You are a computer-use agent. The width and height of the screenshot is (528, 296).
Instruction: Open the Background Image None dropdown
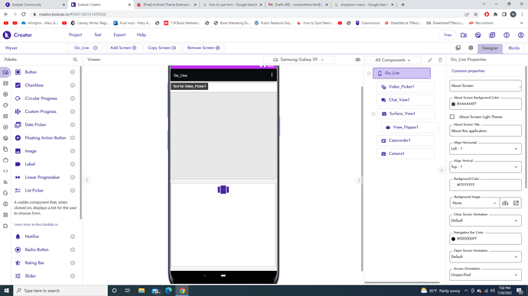coord(474,203)
